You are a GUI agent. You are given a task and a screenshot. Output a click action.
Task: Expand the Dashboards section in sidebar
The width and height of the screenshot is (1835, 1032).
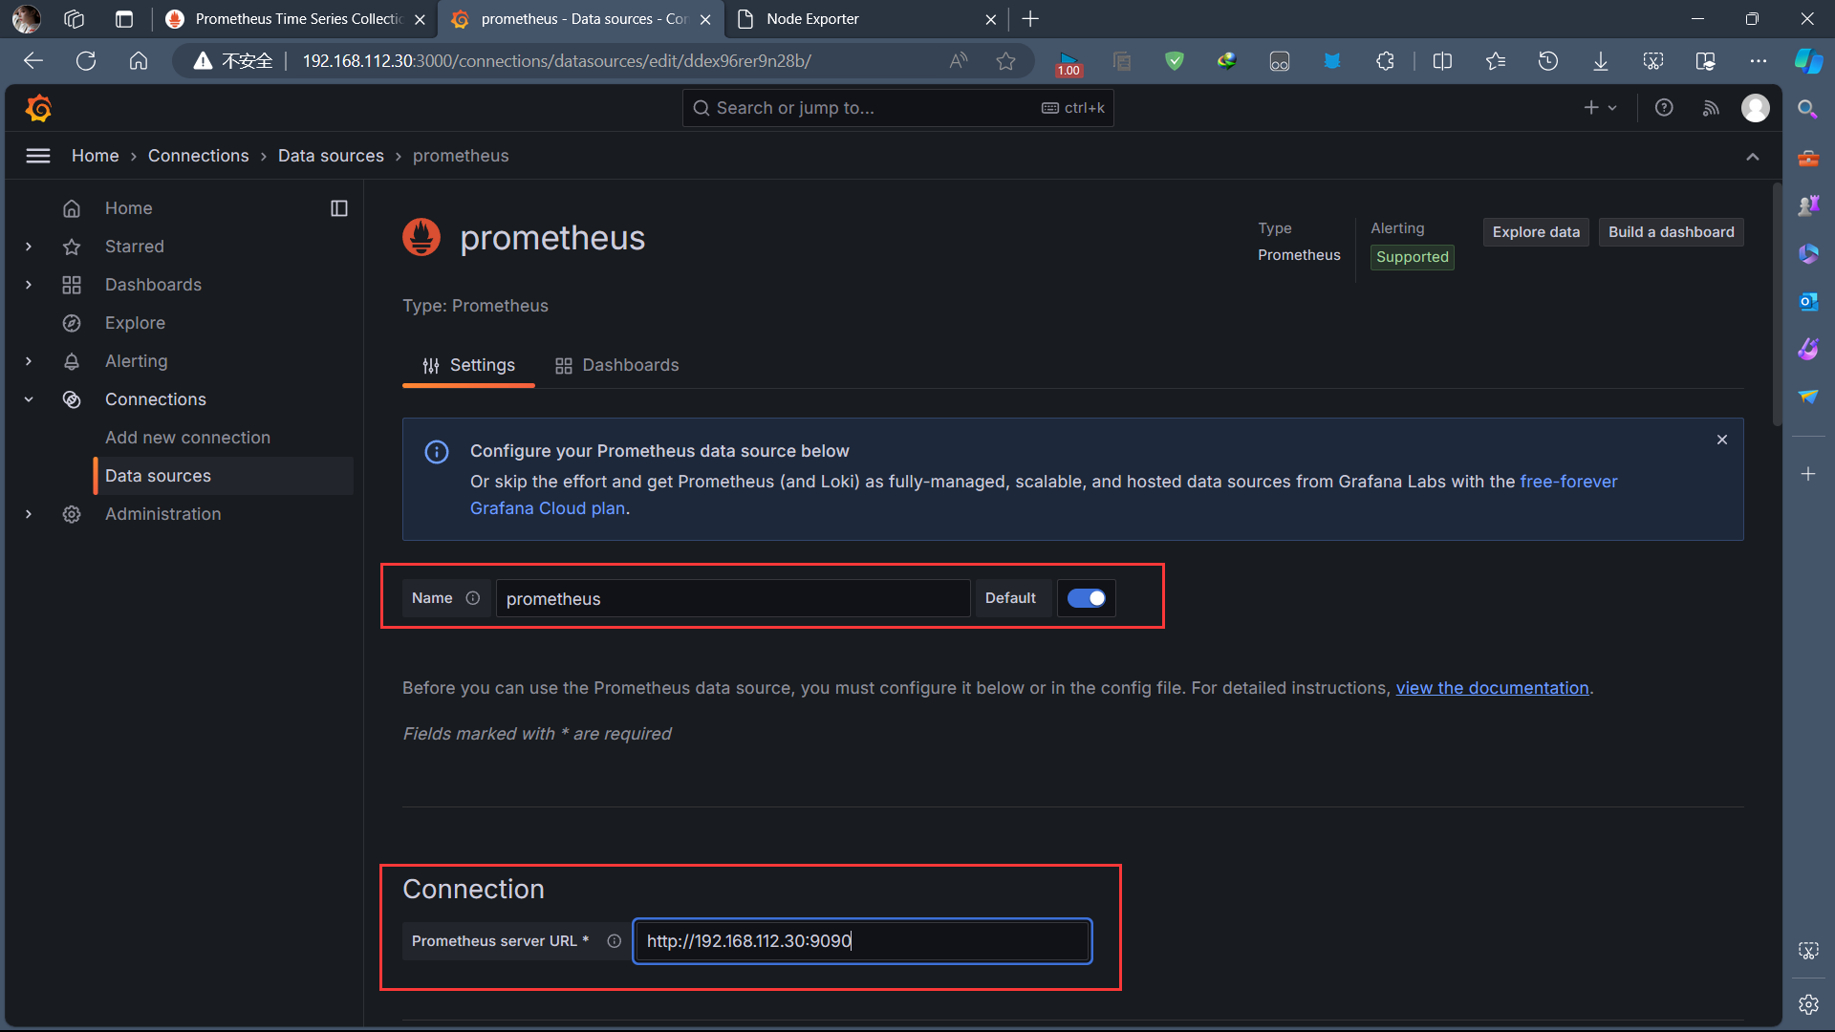[29, 285]
